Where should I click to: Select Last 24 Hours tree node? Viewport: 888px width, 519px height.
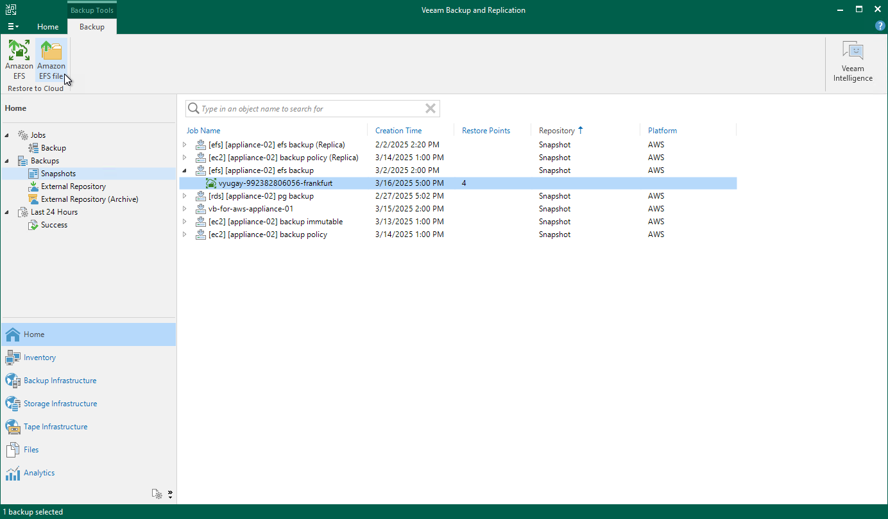pos(54,212)
